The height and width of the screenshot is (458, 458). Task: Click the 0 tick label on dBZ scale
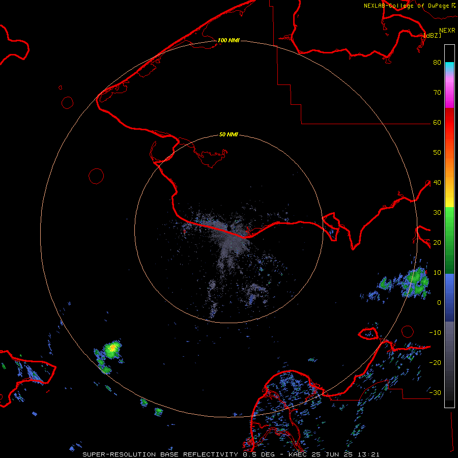click(x=439, y=303)
